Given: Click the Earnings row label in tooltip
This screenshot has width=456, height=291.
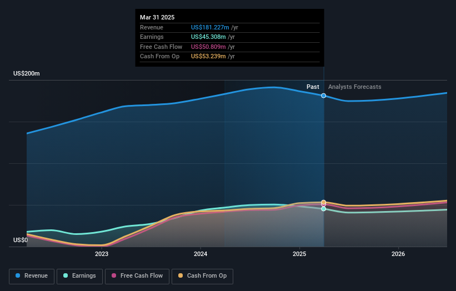Looking at the screenshot, I should 152,37.
